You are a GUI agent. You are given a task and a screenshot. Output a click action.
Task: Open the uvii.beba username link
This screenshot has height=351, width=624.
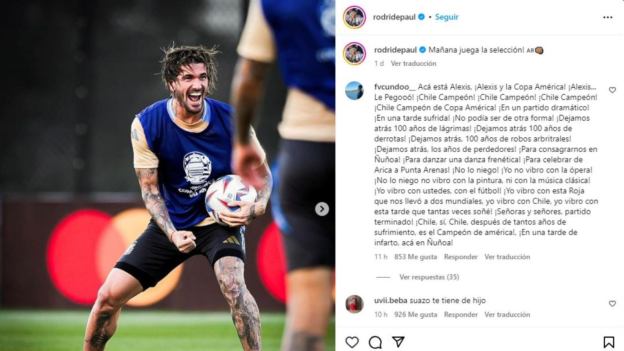point(391,301)
